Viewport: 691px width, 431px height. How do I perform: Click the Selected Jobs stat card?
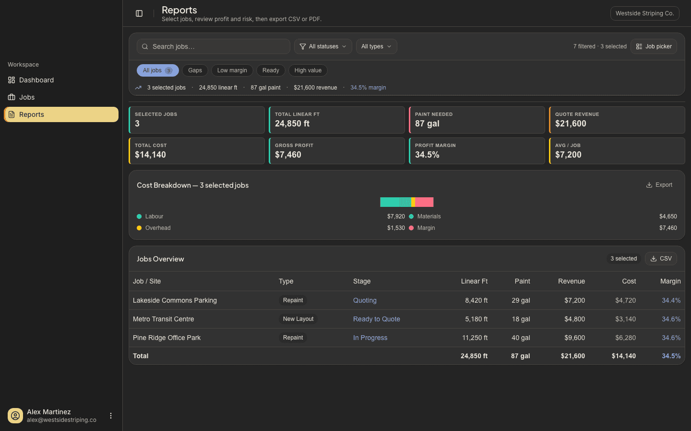(x=197, y=120)
